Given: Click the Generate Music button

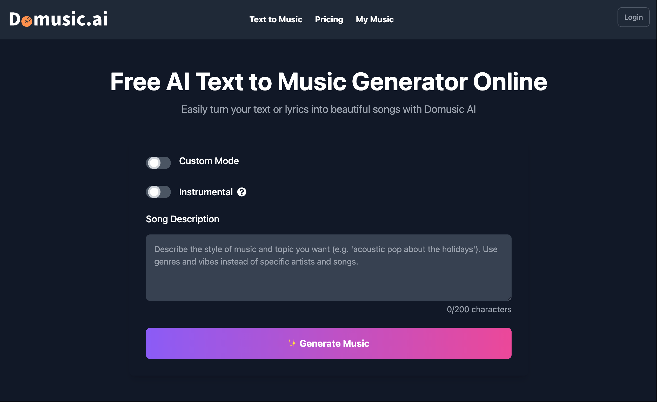Looking at the screenshot, I should (328, 343).
